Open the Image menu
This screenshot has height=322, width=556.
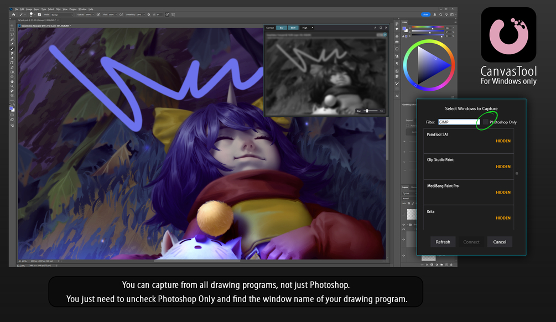point(29,9)
